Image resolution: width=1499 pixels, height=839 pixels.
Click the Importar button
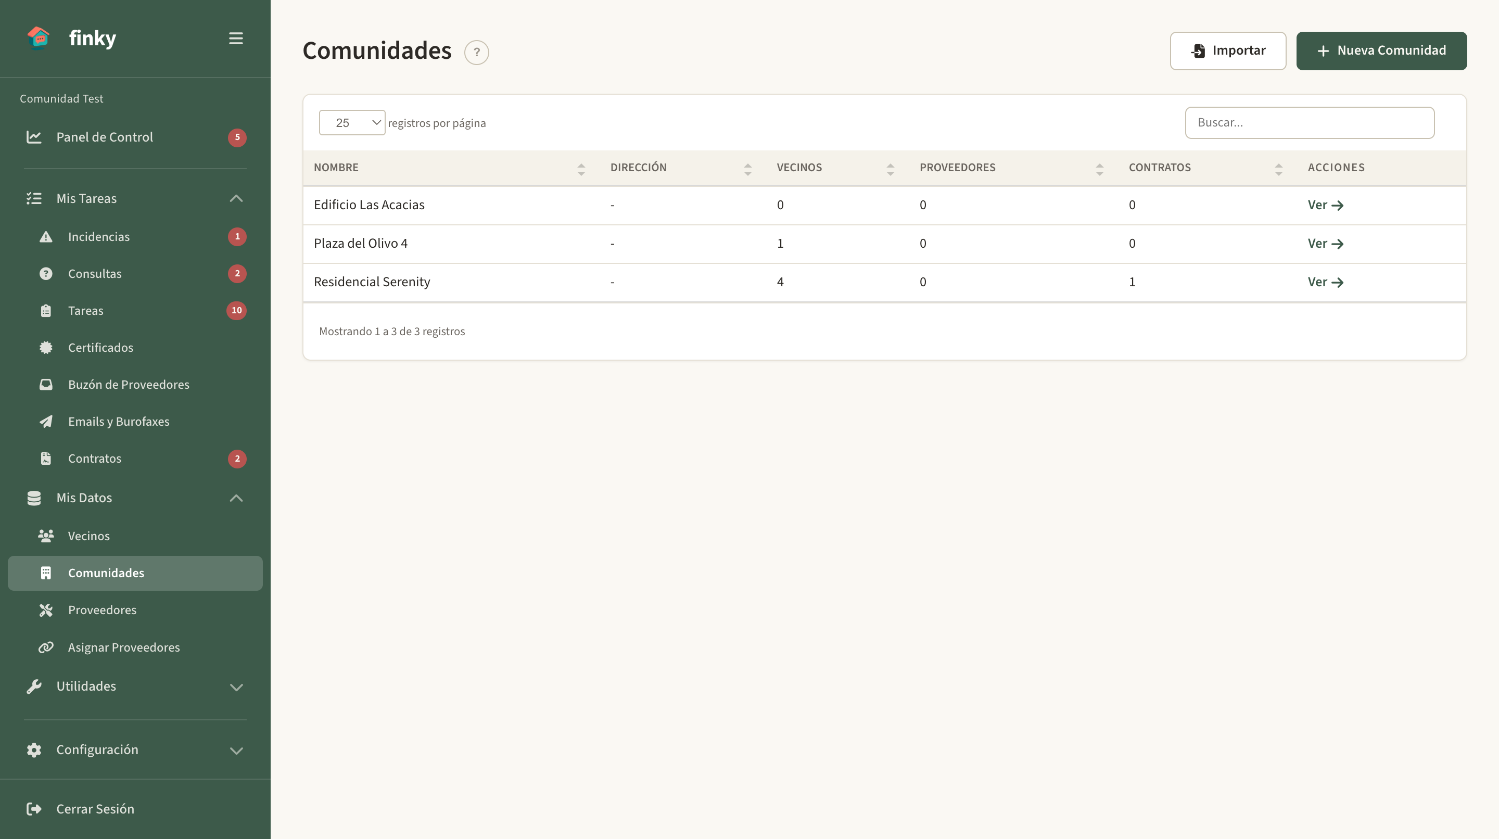(1228, 51)
